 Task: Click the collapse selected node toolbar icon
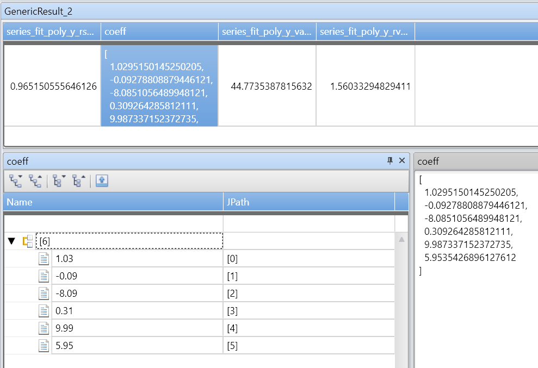(x=79, y=181)
